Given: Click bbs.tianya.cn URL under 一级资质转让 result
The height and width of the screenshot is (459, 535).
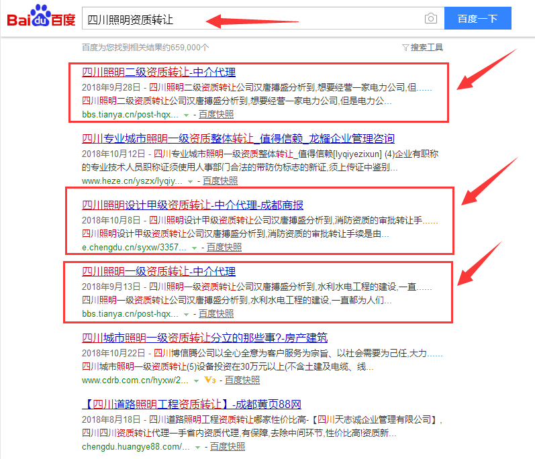Looking at the screenshot, I should tap(130, 314).
